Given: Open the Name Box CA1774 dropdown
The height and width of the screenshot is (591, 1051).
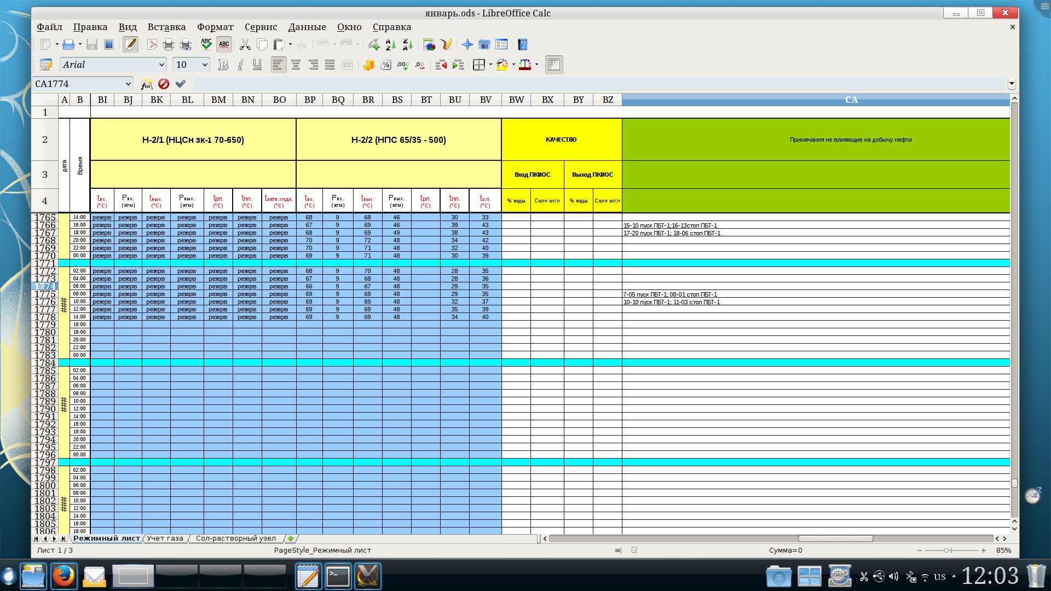Looking at the screenshot, I should point(128,84).
